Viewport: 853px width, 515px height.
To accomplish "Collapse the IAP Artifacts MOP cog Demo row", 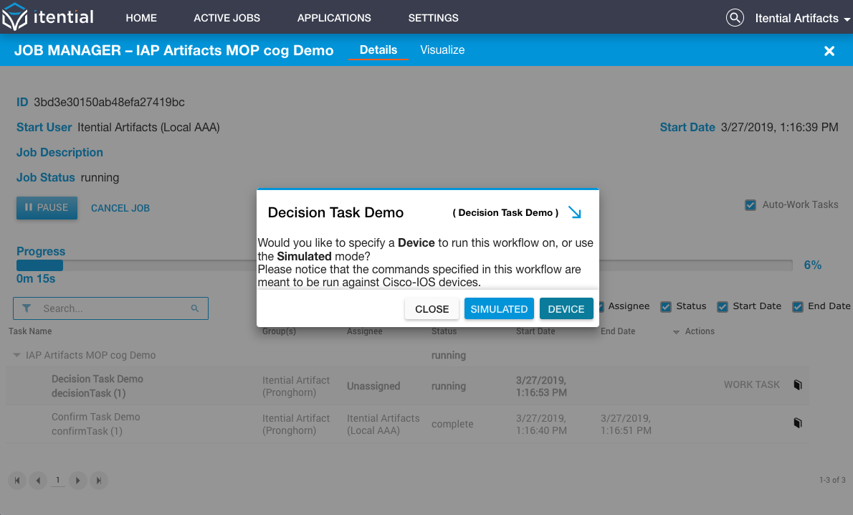I will pyautogui.click(x=17, y=355).
